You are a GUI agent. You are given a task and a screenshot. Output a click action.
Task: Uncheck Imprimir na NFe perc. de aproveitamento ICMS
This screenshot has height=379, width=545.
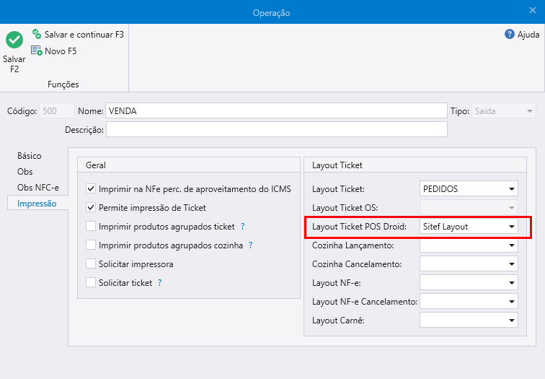click(x=91, y=188)
